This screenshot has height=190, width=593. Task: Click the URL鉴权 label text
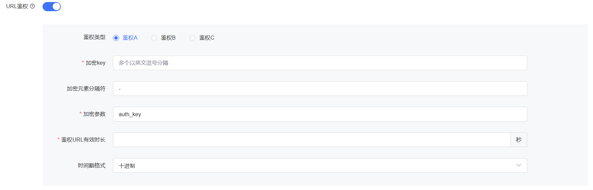pos(17,6)
